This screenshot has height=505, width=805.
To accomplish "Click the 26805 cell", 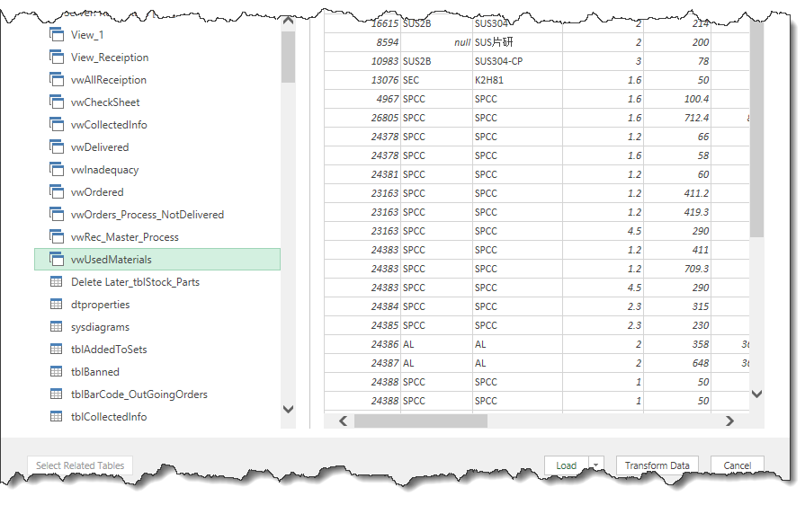I will point(362,118).
